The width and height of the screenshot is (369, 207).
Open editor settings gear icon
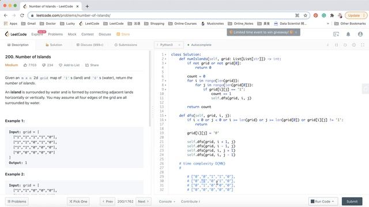353,45
